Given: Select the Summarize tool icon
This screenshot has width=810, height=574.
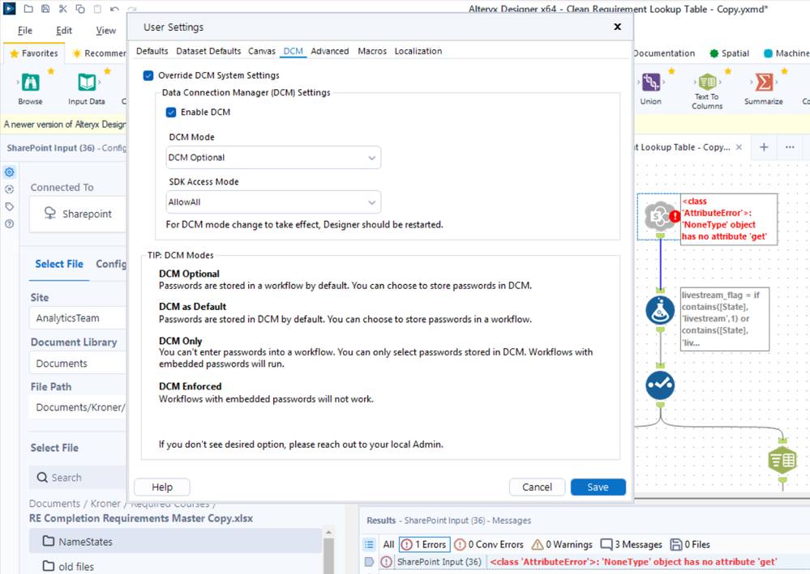Looking at the screenshot, I should click(x=764, y=83).
